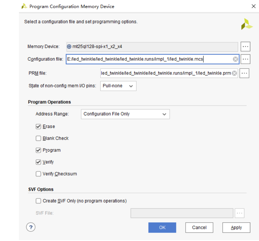Clear the PRM file path
This screenshot has width=259, height=241.
[x=234, y=73]
